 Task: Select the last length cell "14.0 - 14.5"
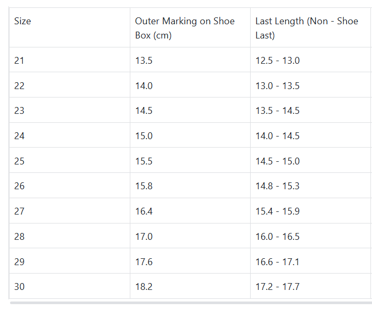[x=278, y=136]
